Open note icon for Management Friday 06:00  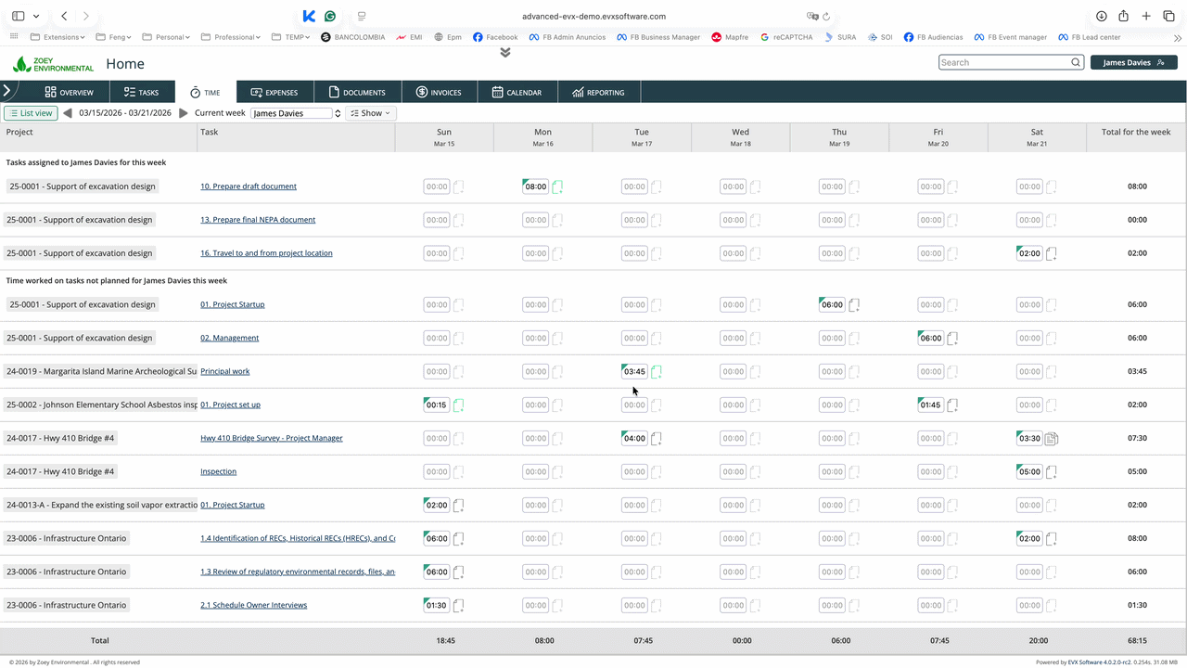(x=952, y=339)
